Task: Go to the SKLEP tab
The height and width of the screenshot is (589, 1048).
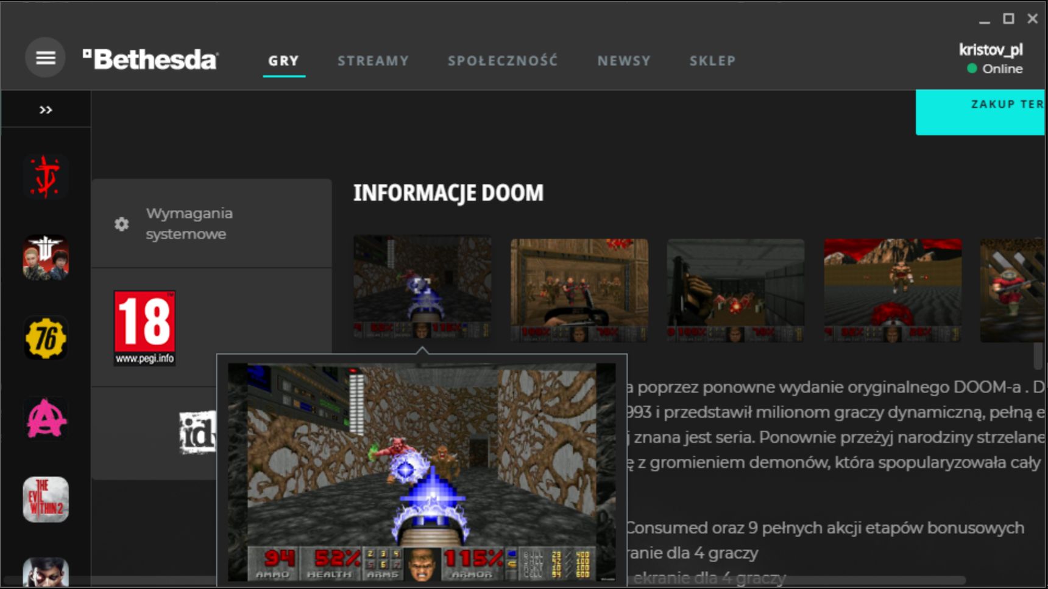Action: 713,61
